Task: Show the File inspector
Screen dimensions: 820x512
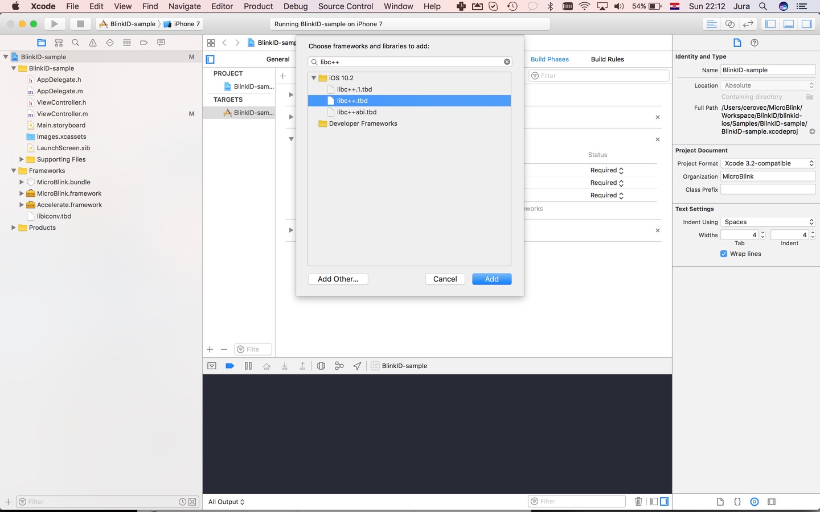Action: [x=737, y=43]
